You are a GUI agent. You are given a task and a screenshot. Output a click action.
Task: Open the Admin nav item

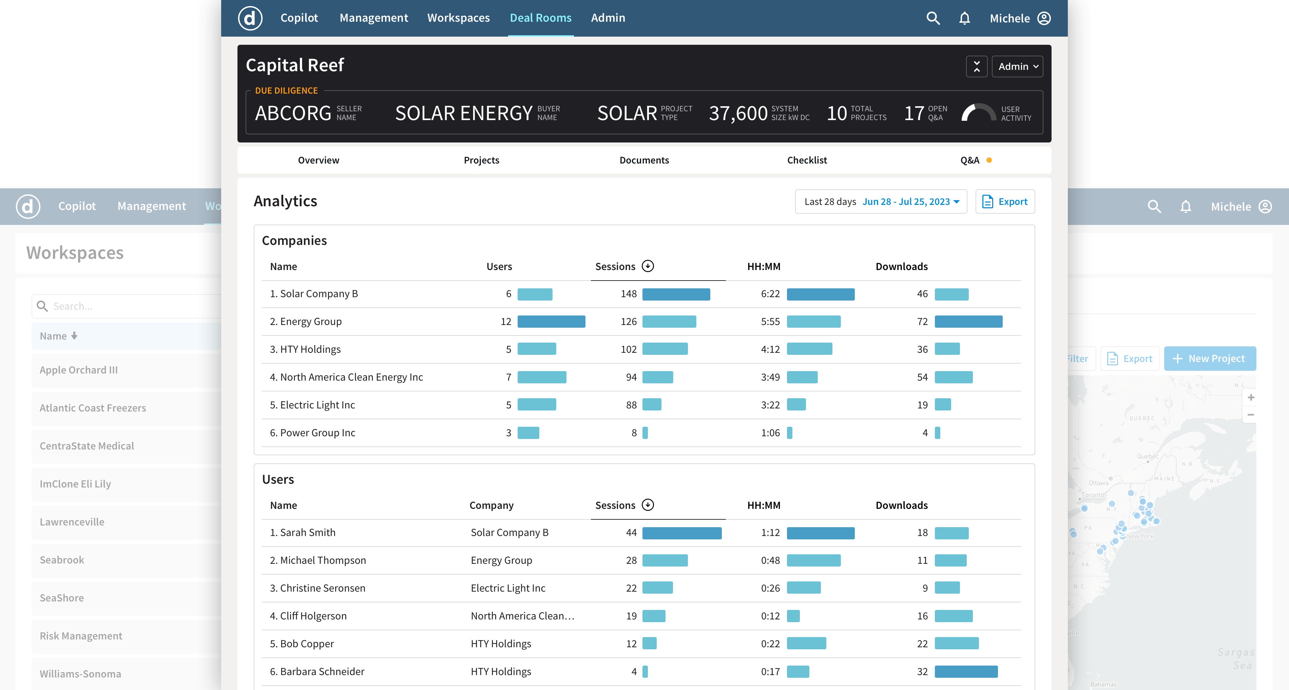608,18
